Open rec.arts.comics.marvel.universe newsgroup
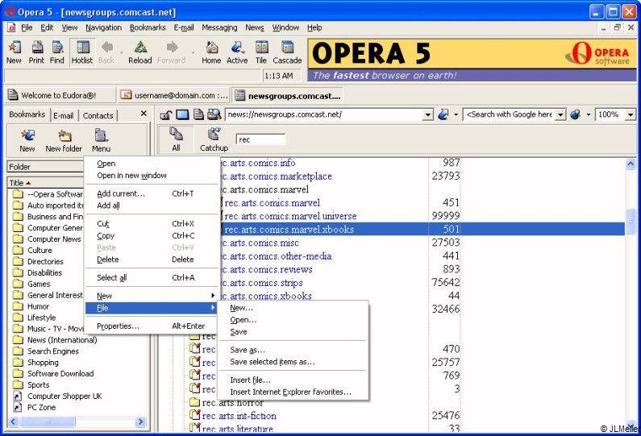The image size is (641, 436). pyautogui.click(x=290, y=216)
